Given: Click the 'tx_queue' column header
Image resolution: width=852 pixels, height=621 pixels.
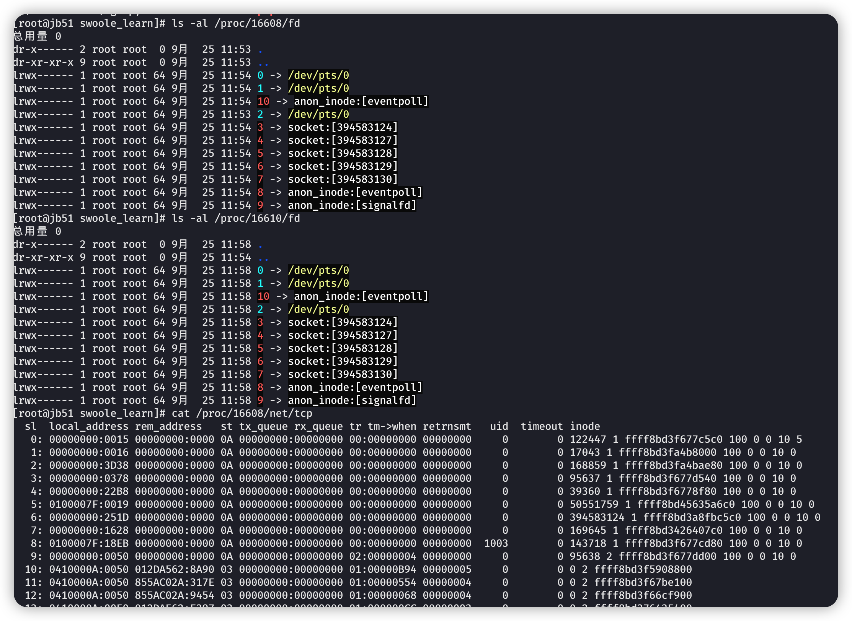Looking at the screenshot, I should (263, 426).
